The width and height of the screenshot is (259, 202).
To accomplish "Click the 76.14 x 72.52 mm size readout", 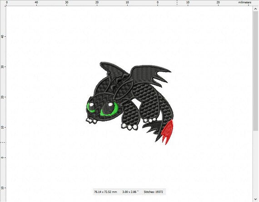I will pyautogui.click(x=105, y=192).
